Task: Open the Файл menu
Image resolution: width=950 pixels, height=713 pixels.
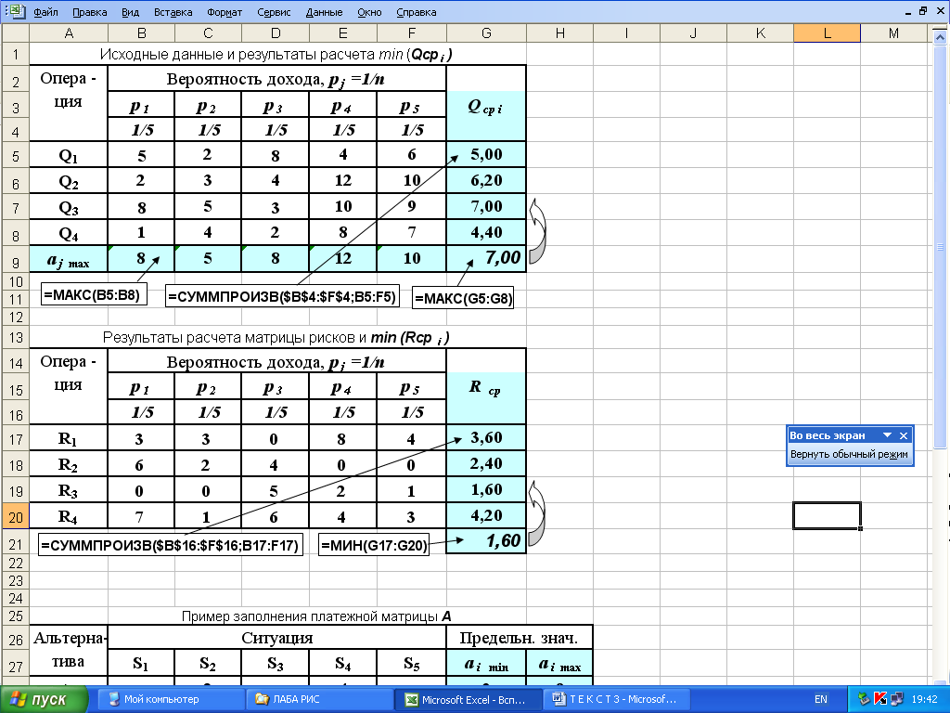Action: click(x=45, y=11)
